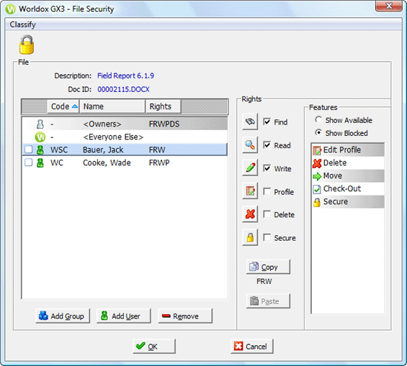Enable the Profile rights checkbox
Viewport: 407px width, 366px height.
[x=267, y=191]
